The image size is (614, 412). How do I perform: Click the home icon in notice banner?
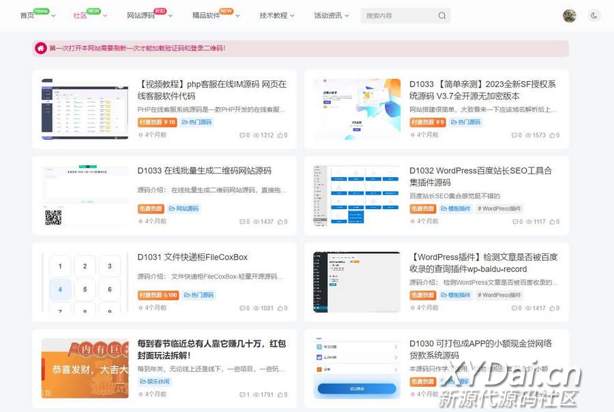tap(41, 48)
